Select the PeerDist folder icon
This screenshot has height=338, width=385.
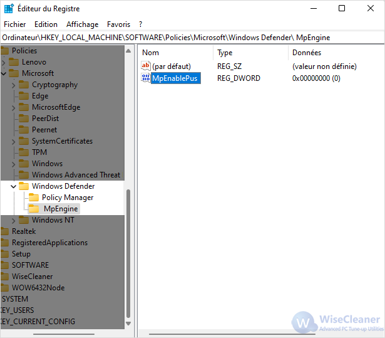click(24, 119)
